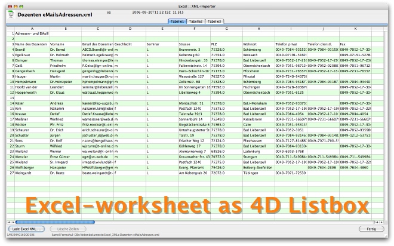This screenshot has width=394, height=246.
Task: Switch to the Tabelle1 tab
Action: pos(177,21)
